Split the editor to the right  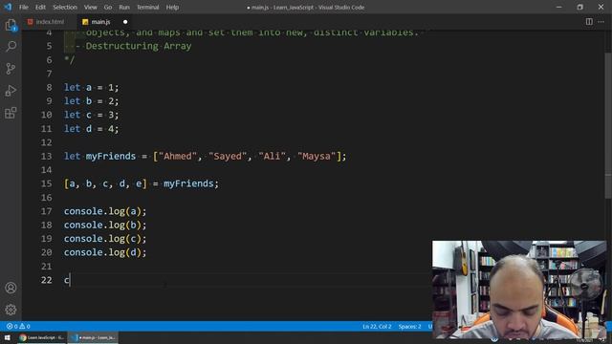point(589,22)
